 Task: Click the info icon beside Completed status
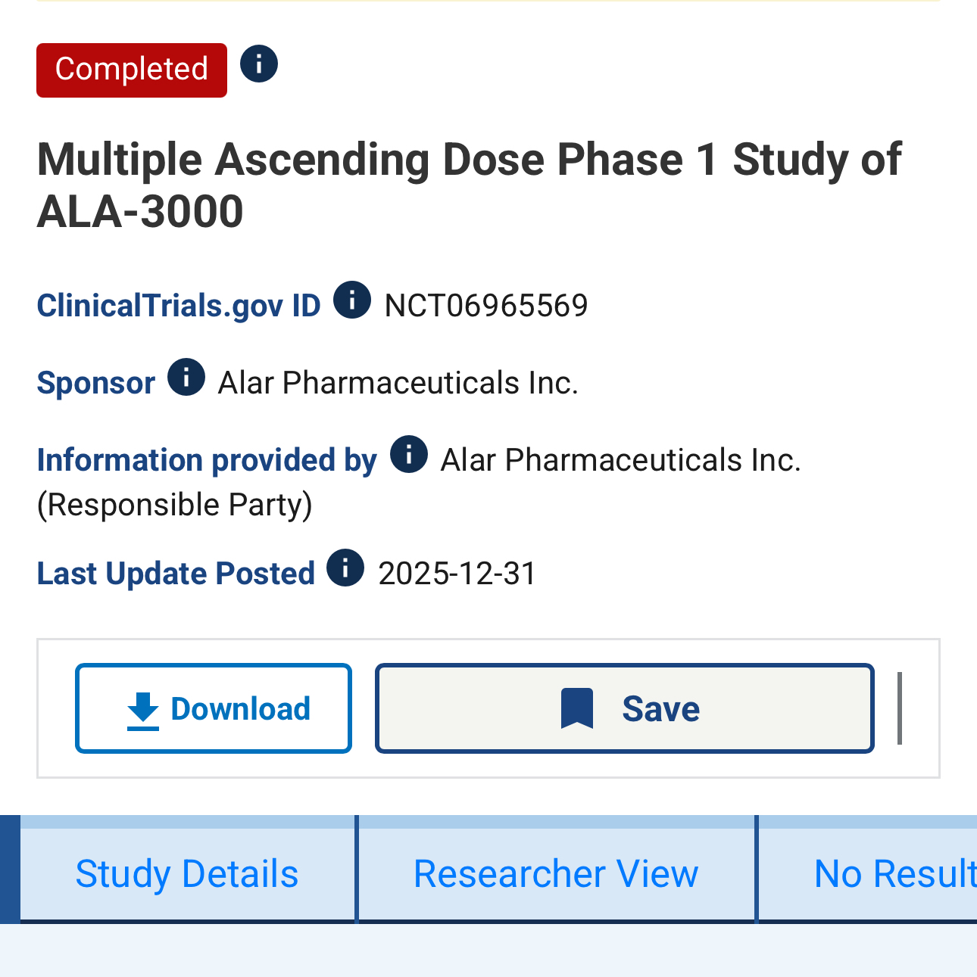[x=259, y=64]
